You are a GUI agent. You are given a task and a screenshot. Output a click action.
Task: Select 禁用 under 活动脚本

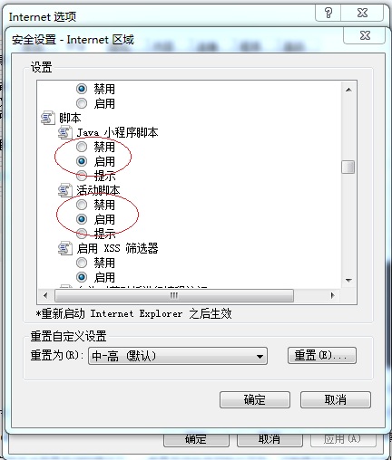82,205
